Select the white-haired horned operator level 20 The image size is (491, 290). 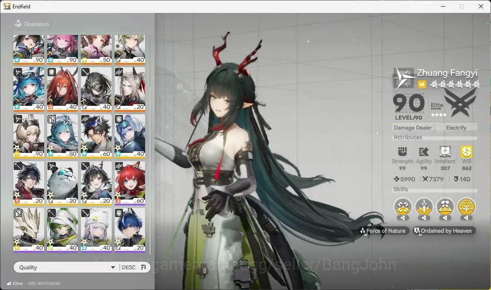coord(130,89)
